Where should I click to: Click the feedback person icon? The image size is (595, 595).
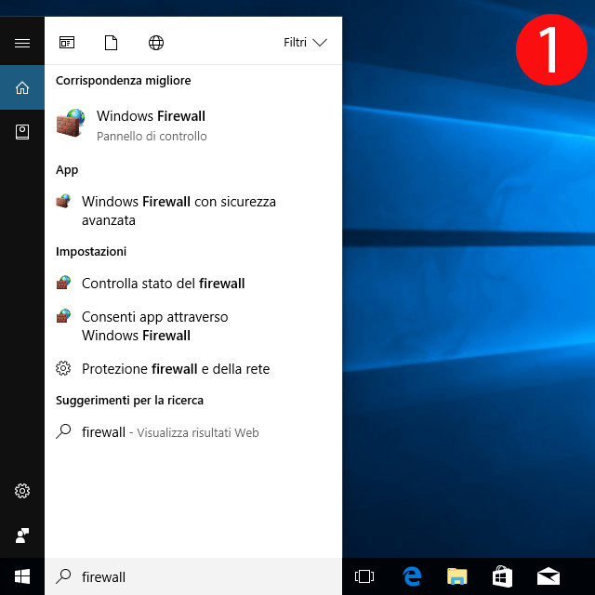coord(22,535)
